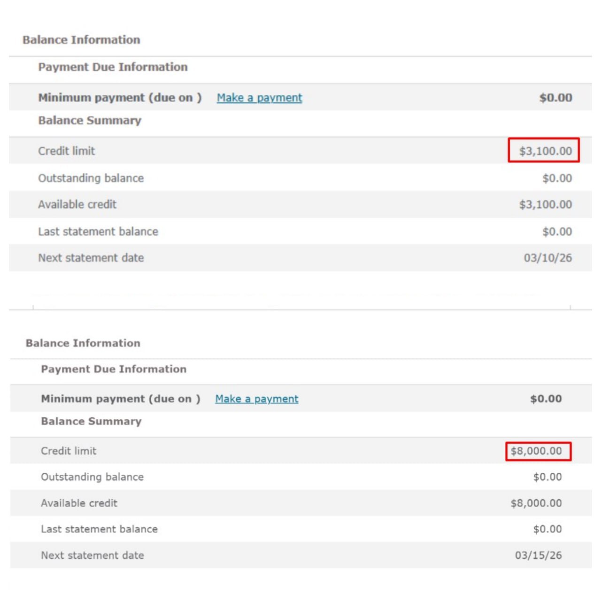Click Credit limit label beside $3,100.00
Screen dimensions: 601x601
pyautogui.click(x=66, y=151)
